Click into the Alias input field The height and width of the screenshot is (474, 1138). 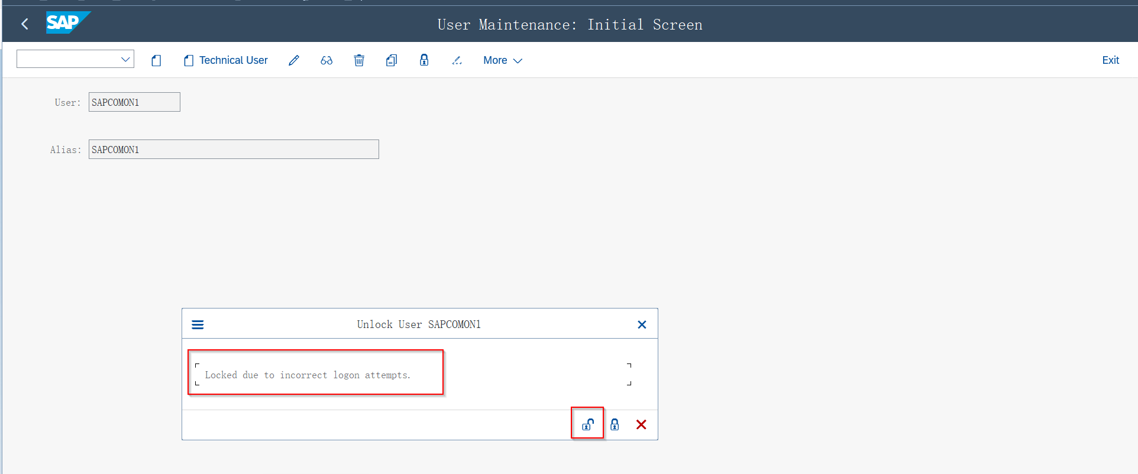(x=234, y=150)
